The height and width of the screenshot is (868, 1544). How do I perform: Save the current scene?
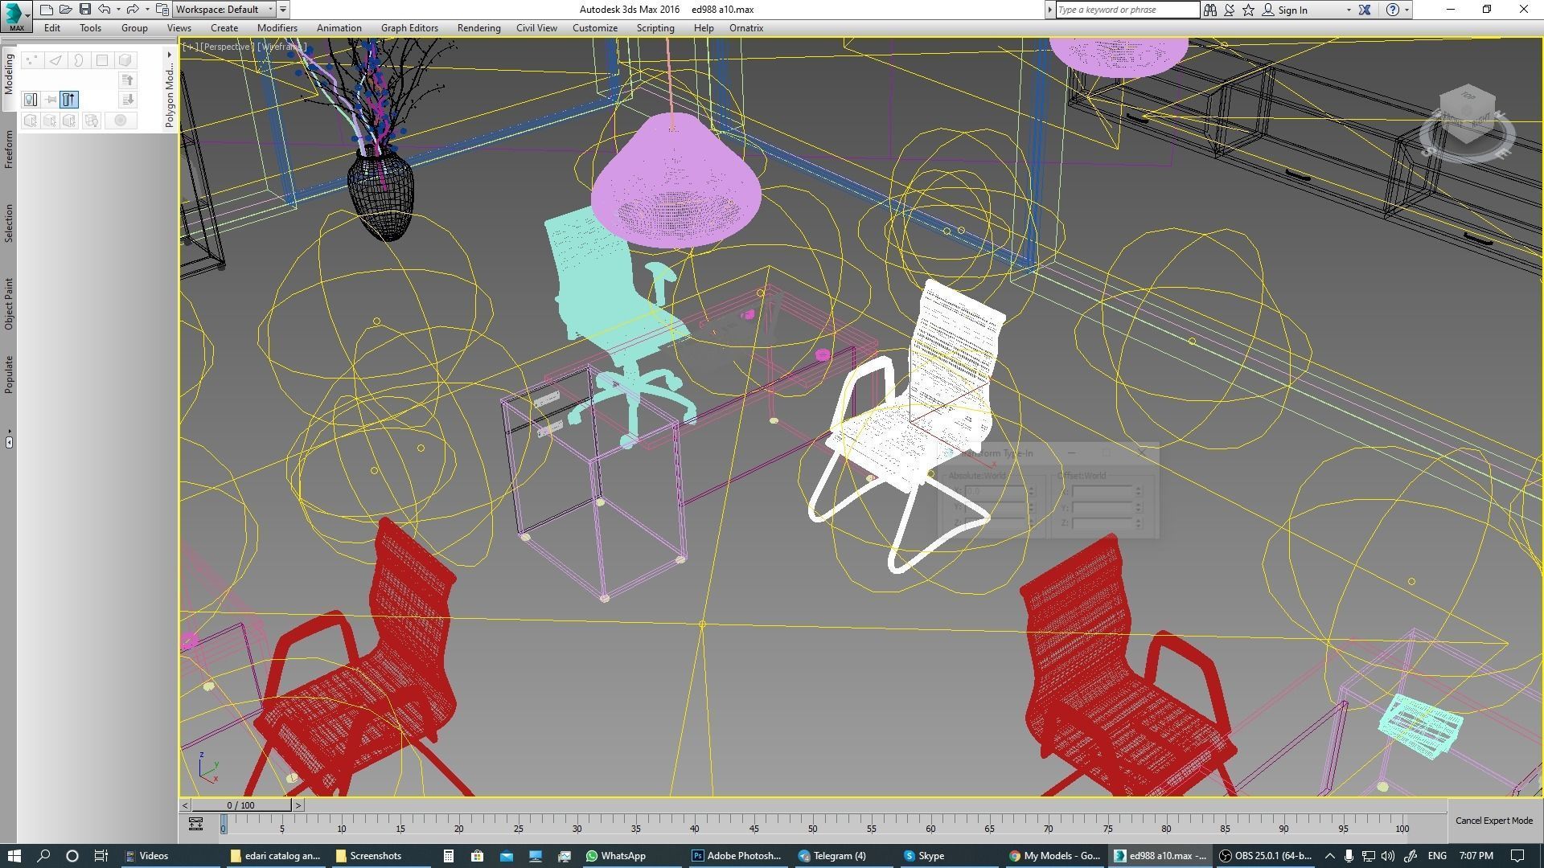tap(85, 10)
